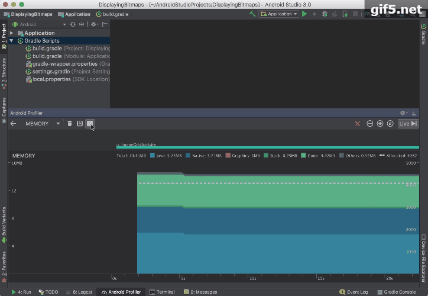Open 1: Project side tab

tap(4, 36)
